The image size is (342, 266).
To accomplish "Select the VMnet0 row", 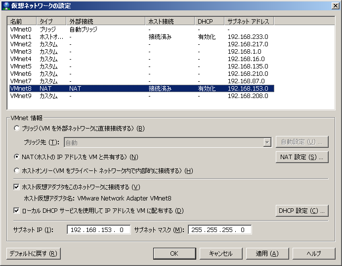I will [141, 30].
